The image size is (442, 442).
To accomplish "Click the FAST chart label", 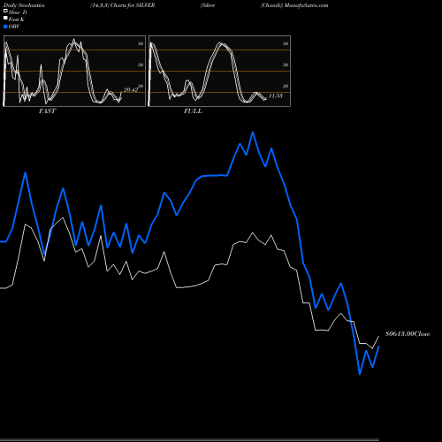I will pos(47,111).
